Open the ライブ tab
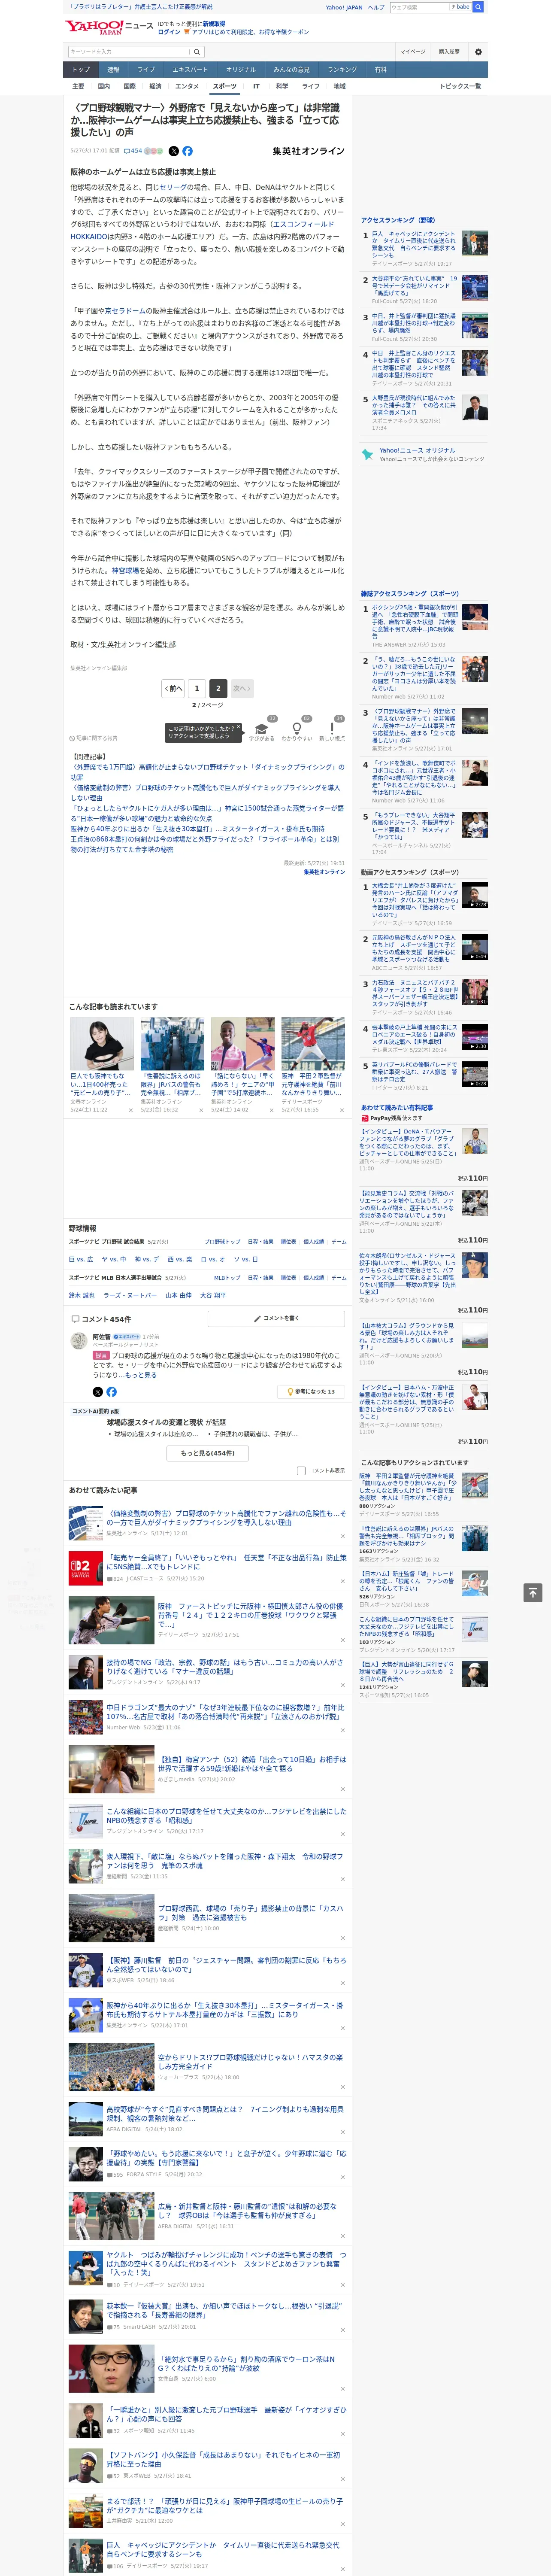Viewport: 551px width, 2576px height. [146, 70]
